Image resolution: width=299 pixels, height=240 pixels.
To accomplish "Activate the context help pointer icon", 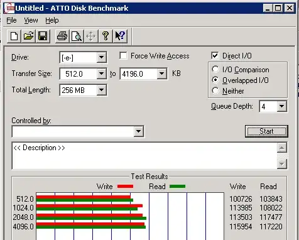I will click(120, 36).
